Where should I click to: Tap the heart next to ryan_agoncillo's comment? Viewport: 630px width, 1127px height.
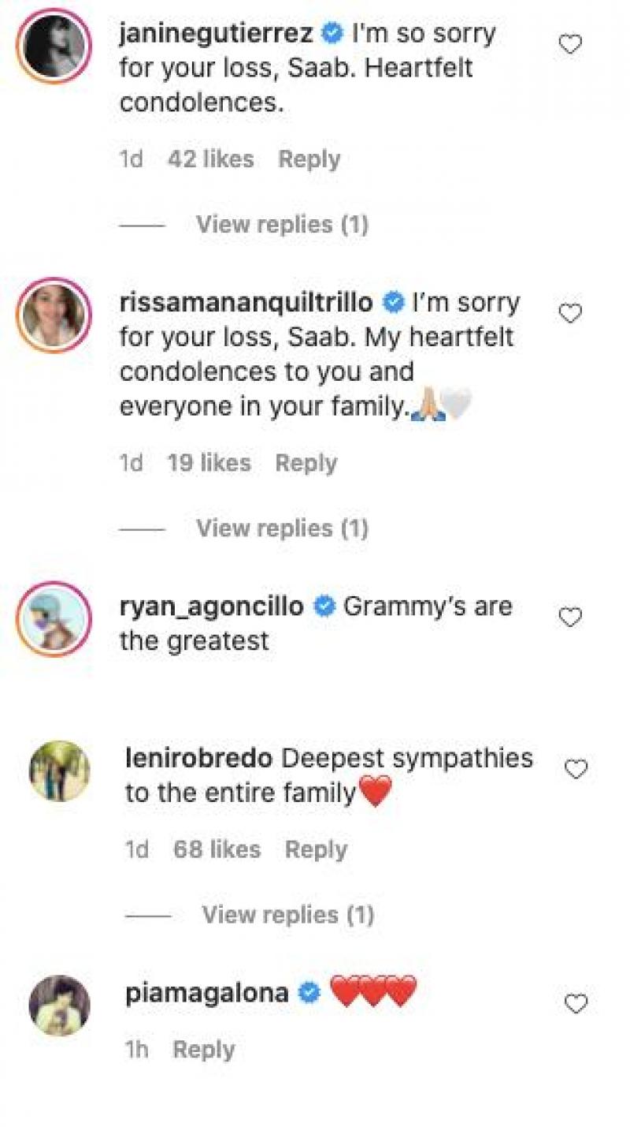coord(569,617)
